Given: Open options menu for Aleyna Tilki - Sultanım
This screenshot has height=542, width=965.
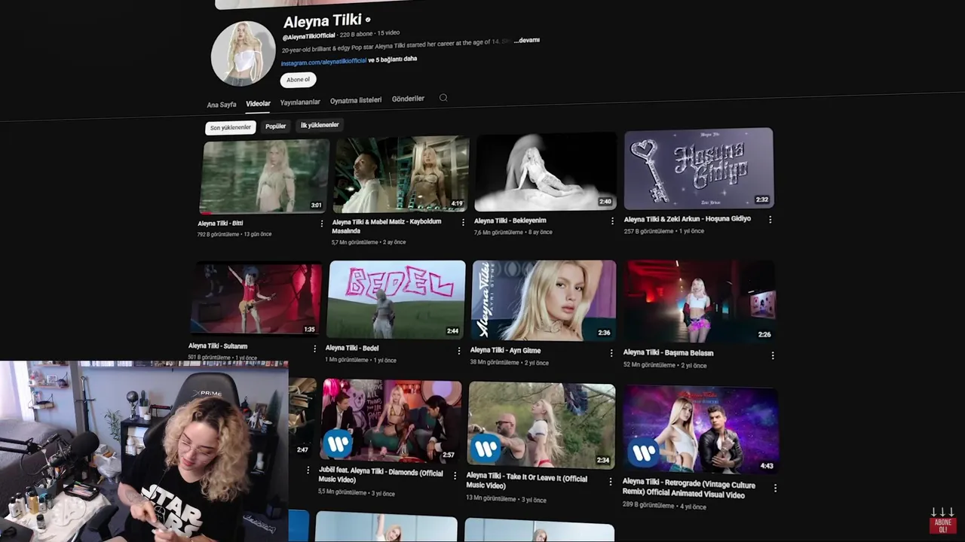Looking at the screenshot, I should 314,349.
